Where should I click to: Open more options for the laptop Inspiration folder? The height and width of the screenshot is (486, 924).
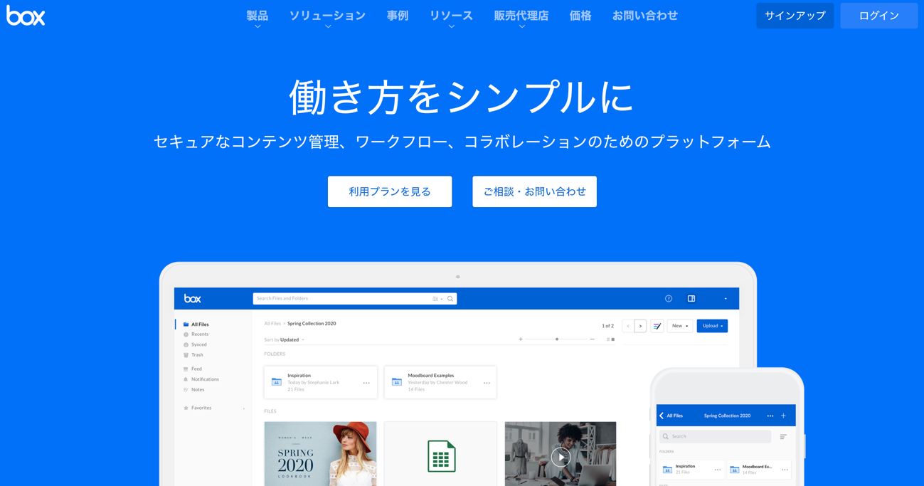coord(366,383)
